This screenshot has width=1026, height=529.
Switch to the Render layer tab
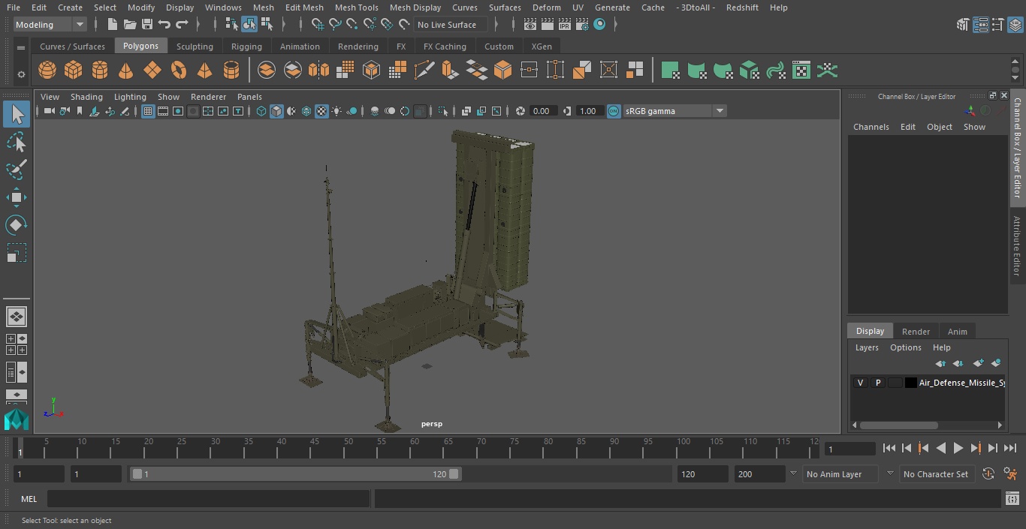[916, 332]
